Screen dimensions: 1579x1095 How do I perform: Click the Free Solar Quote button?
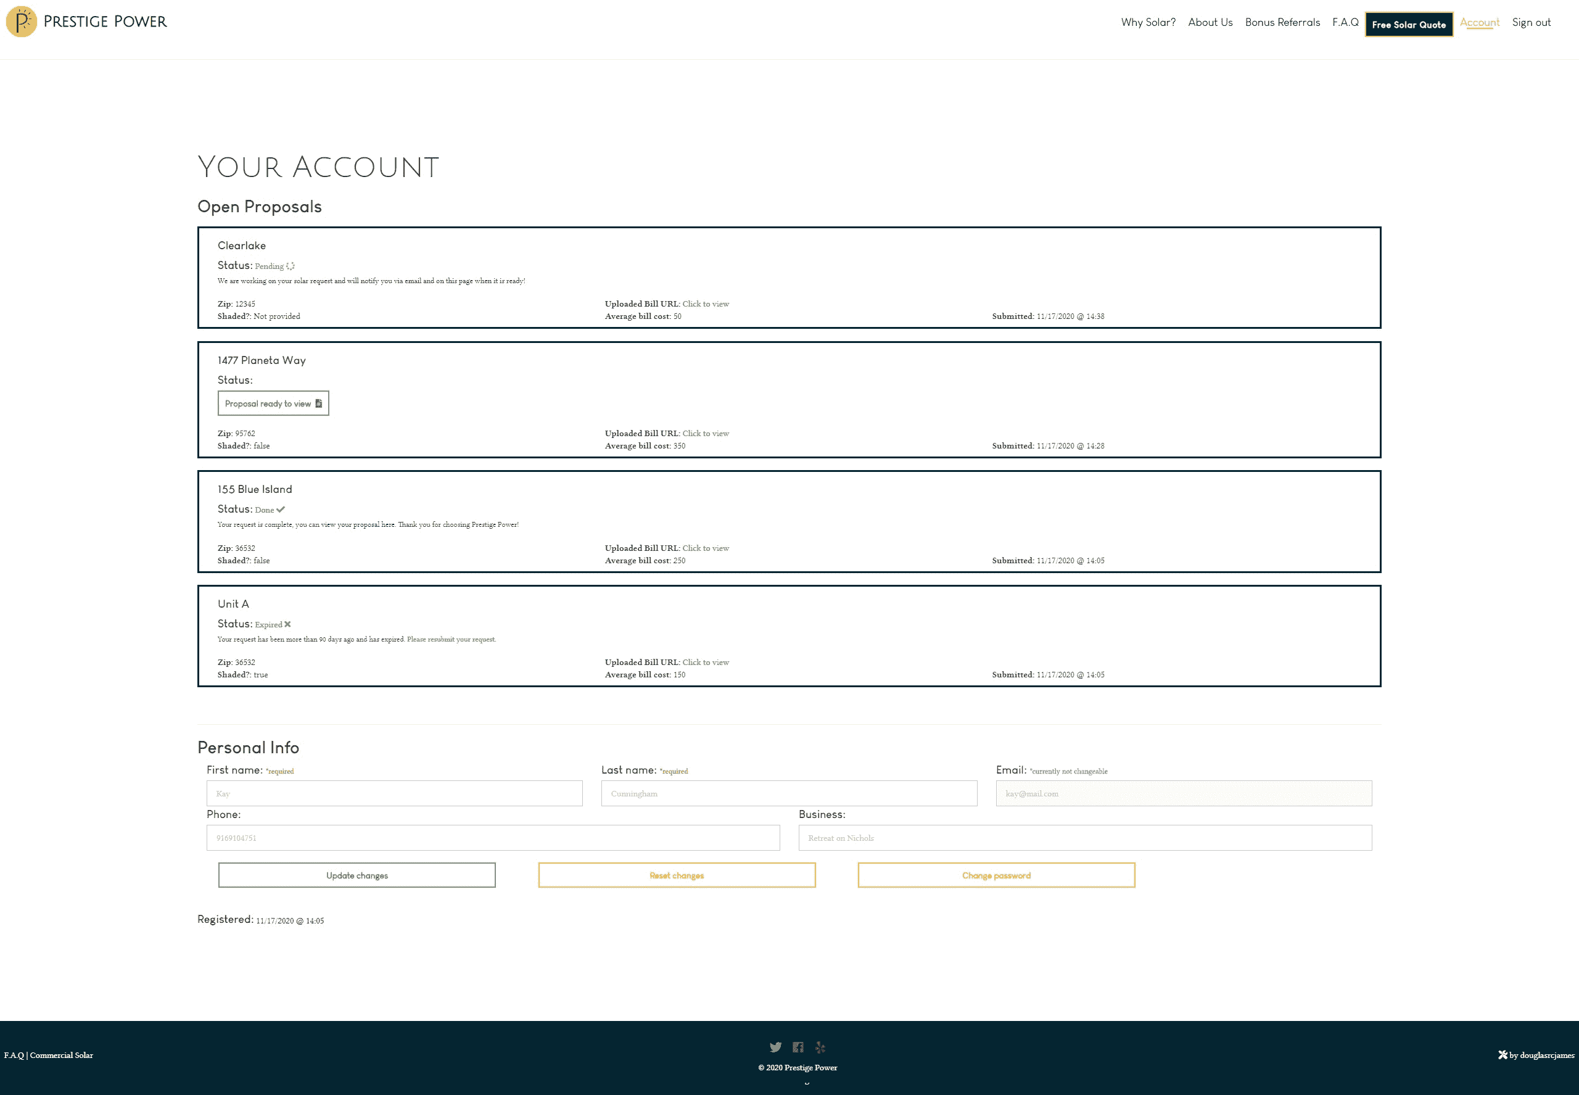click(1409, 24)
